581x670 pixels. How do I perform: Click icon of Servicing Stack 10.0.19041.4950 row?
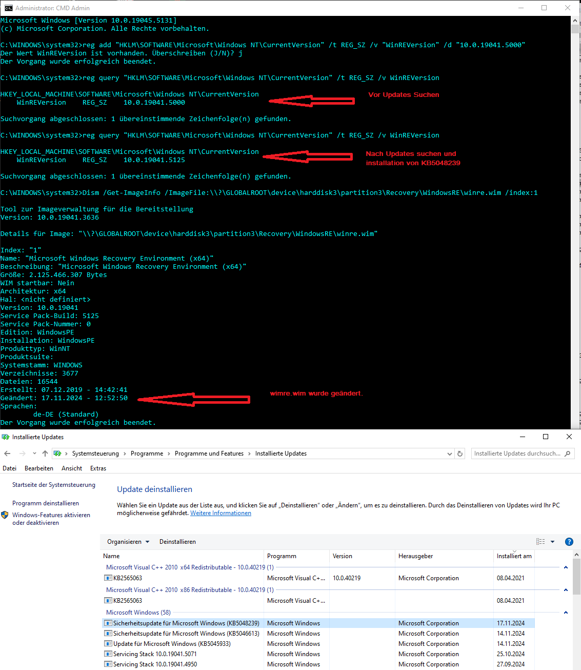[108, 664]
